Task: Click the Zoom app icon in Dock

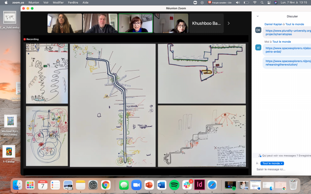Action: pyautogui.click(x=136, y=185)
